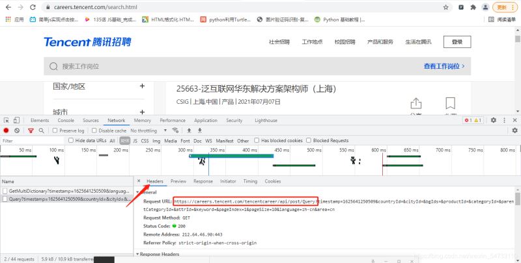This screenshot has width=521, height=263.
Task: Click 查看工作岗位 link
Action: coord(444,66)
